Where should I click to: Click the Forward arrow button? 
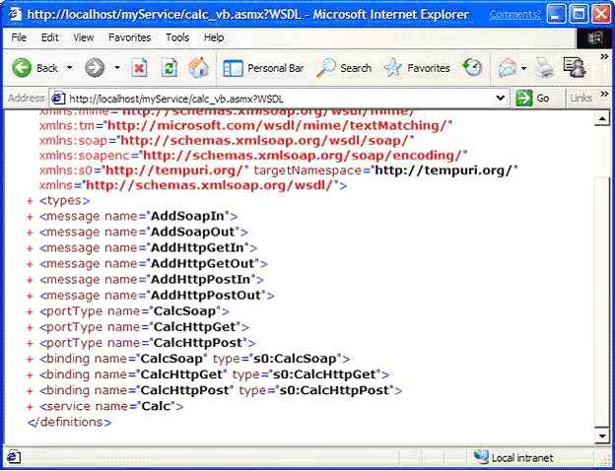95,68
